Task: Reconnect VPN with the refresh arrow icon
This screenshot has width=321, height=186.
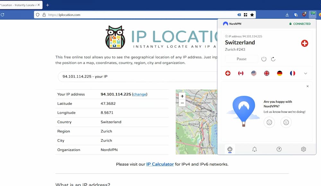Action: point(273,59)
